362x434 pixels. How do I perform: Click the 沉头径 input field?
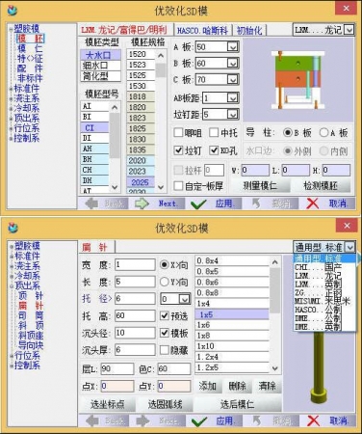135,333
